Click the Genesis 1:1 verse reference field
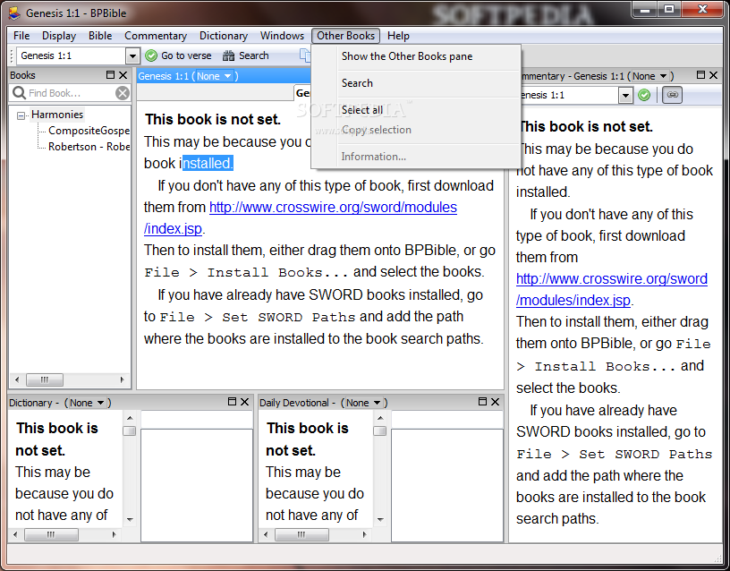Screen dimensions: 730x571 coord(72,55)
